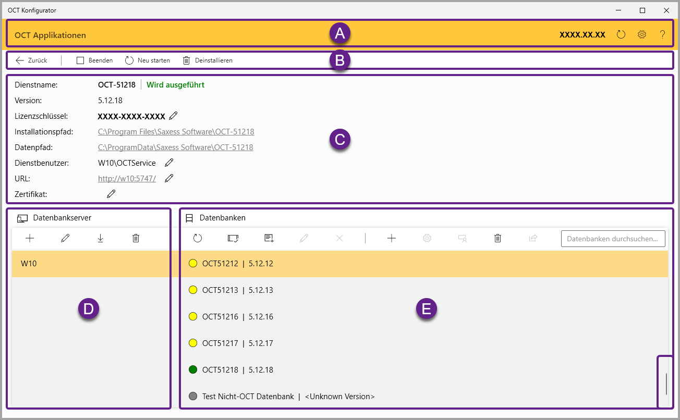Click Deinstallieren in the toolbar
The height and width of the screenshot is (420, 680).
(x=208, y=60)
